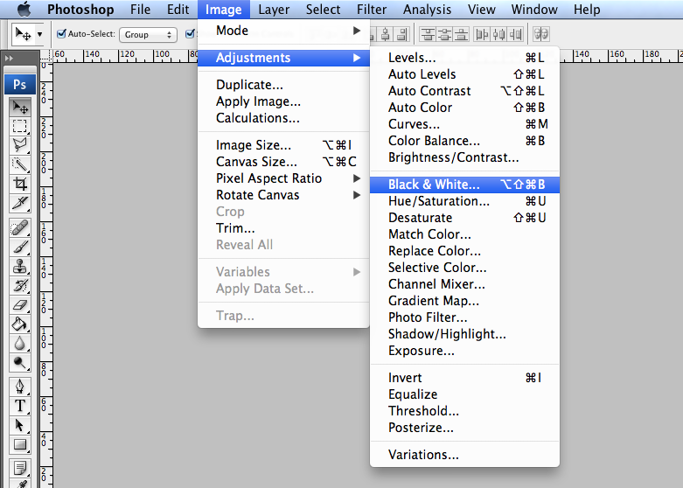The image size is (683, 488).
Task: Expand the Mode submenu
Action: point(283,31)
